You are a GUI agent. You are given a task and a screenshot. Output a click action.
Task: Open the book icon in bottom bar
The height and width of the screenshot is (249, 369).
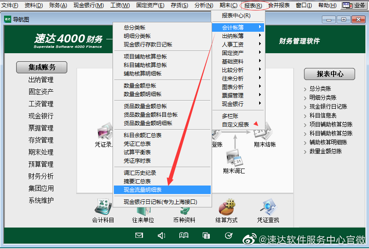[184, 236]
